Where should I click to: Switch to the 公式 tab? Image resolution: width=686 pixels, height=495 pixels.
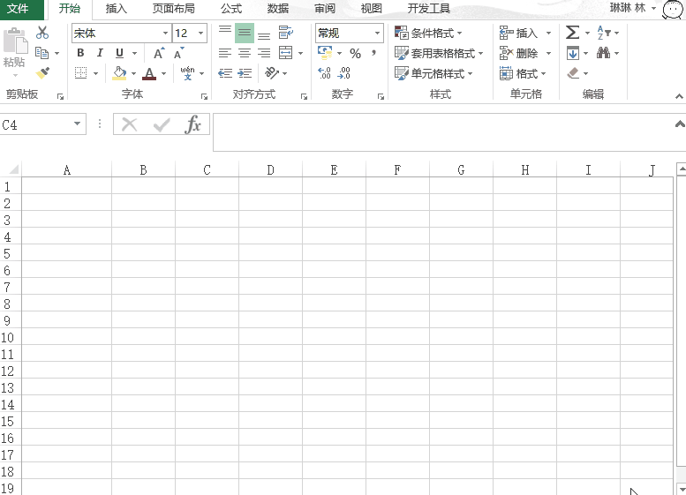pos(231,9)
